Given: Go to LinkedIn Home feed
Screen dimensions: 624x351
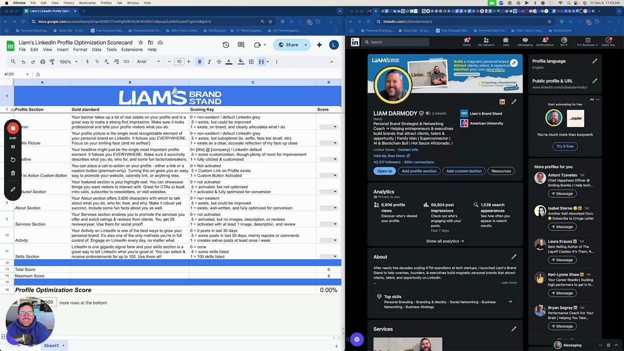Looking at the screenshot, I should (467, 42).
